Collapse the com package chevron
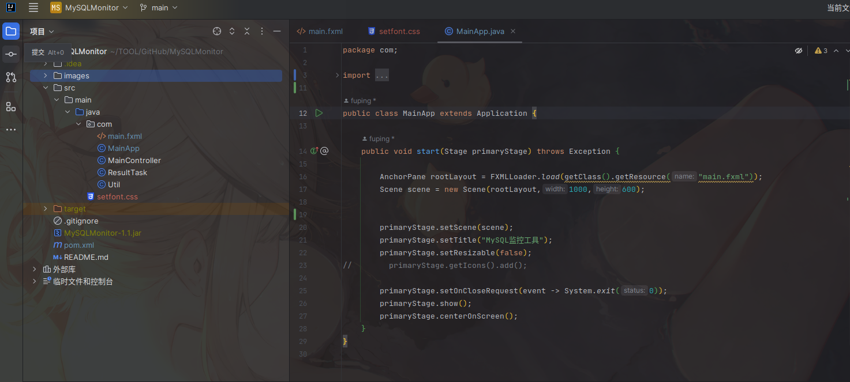The image size is (850, 382). click(x=78, y=124)
